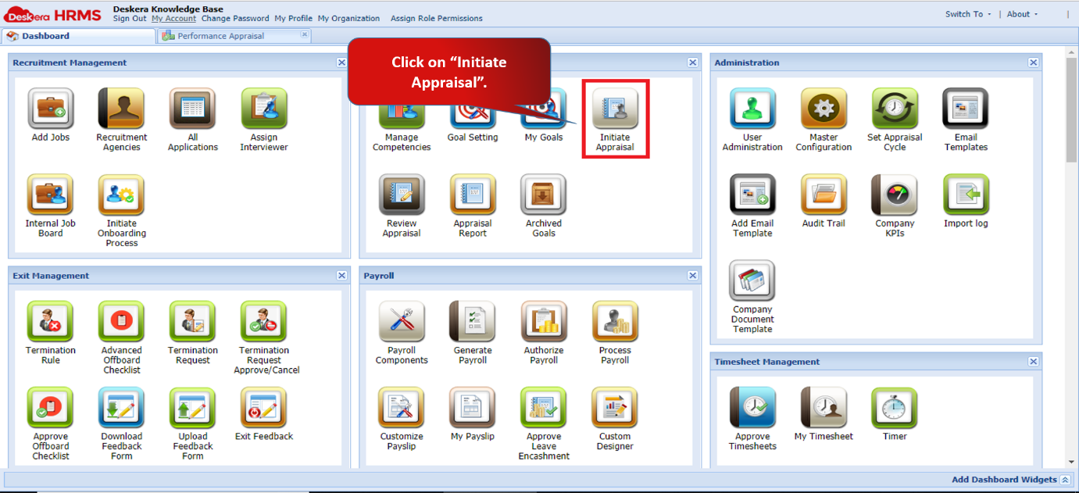The height and width of the screenshot is (493, 1079).
Task: Switch to the Dashboard tab
Action: tap(47, 35)
